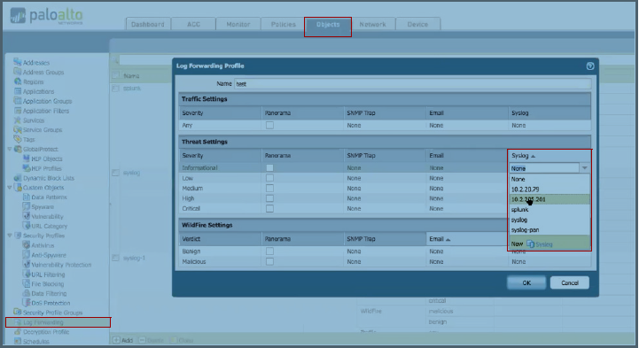
Task: Tick the splunk row checkbox in list
Action: pos(116,88)
